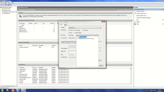Screen dimensions: 164x92
Task: Click the Create Custom View funnel icon
Action: point(135,14)
